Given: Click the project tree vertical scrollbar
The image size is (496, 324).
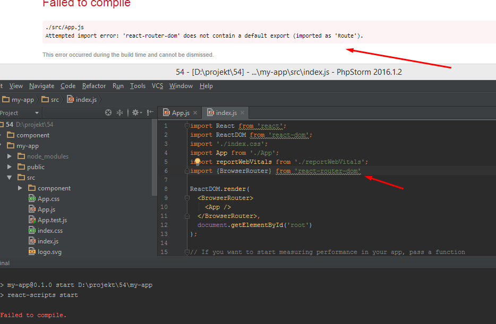Looking at the screenshot, I should (155, 158).
